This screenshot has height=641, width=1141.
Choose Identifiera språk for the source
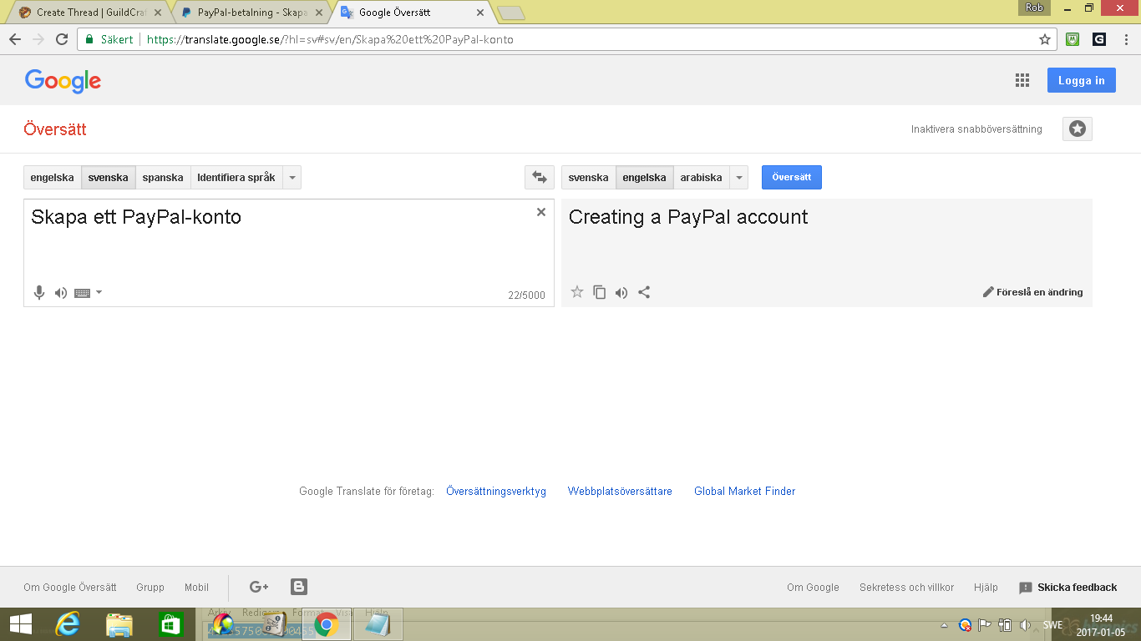pyautogui.click(x=236, y=177)
